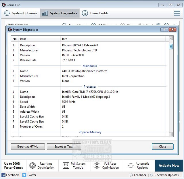The height and width of the screenshot is (179, 184).
Task: Click the Export as Text button
Action: tap(64, 147)
